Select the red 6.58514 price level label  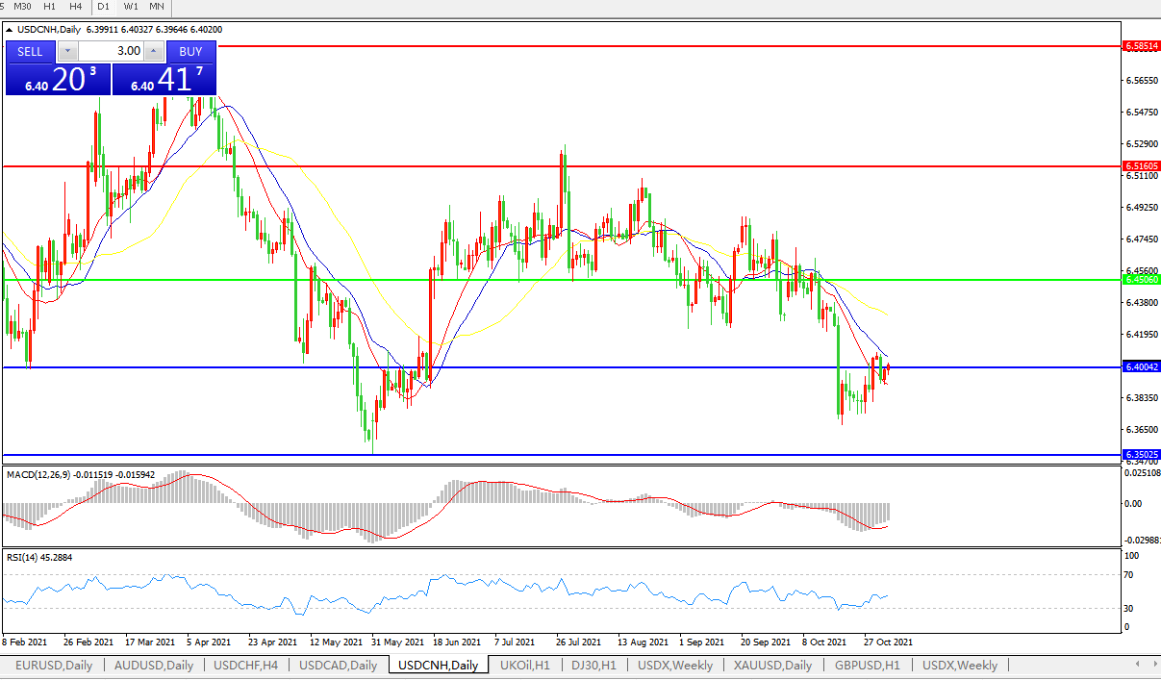tap(1142, 45)
